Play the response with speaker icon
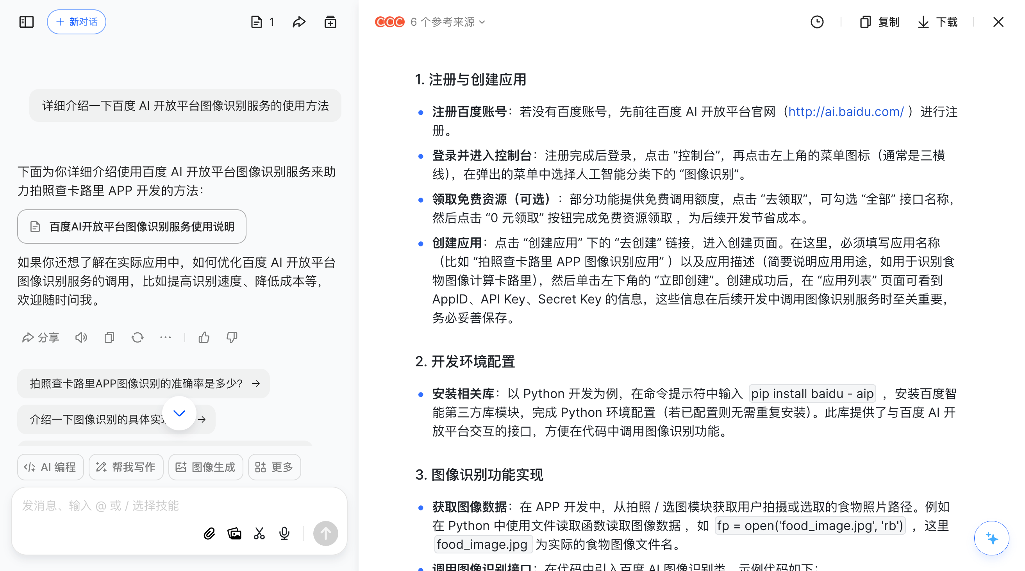 pos(81,337)
